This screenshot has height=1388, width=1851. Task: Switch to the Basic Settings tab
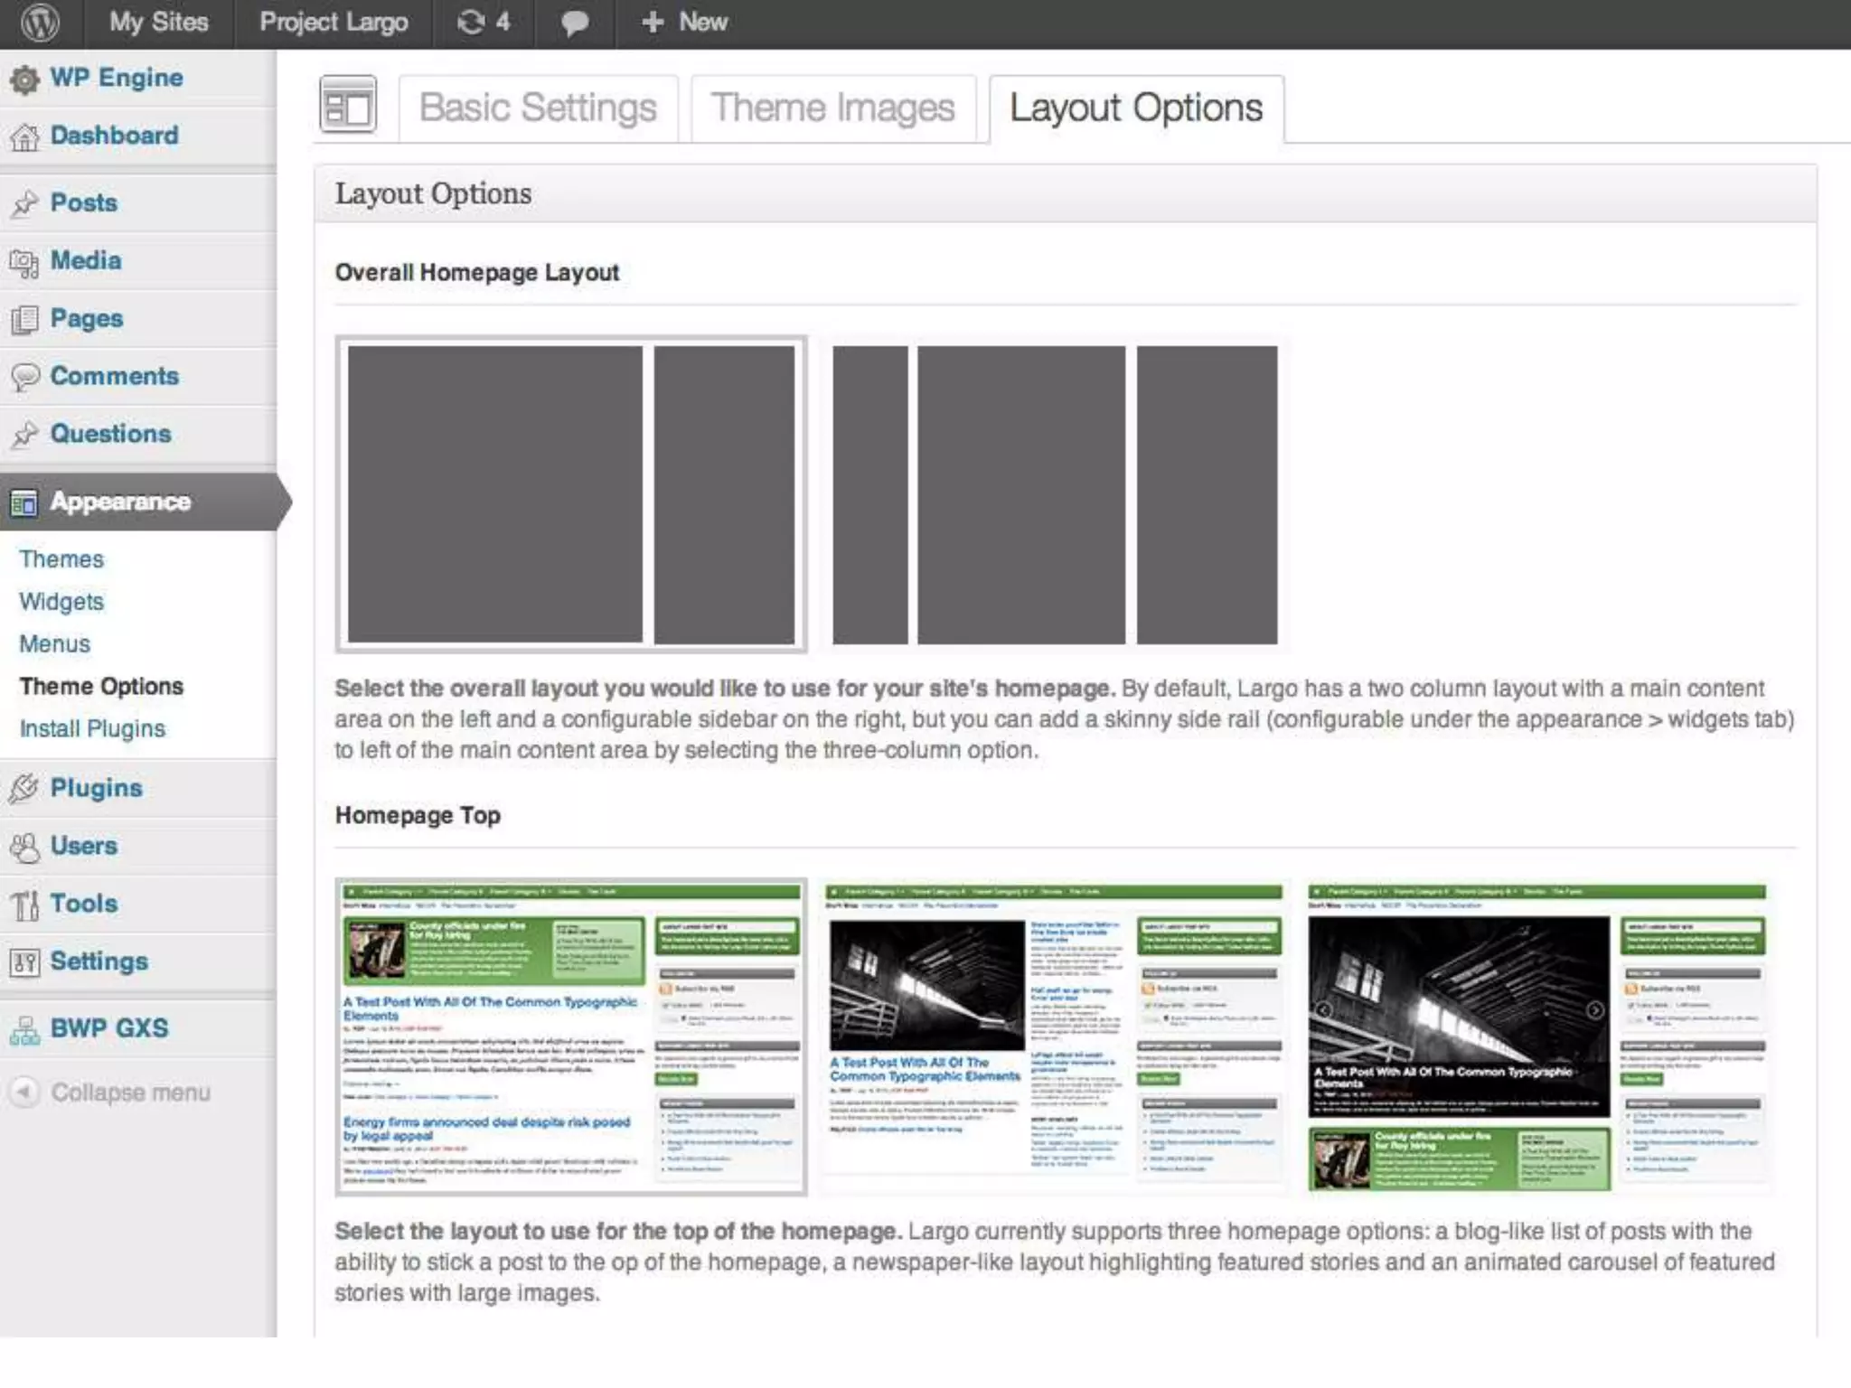pyautogui.click(x=538, y=108)
